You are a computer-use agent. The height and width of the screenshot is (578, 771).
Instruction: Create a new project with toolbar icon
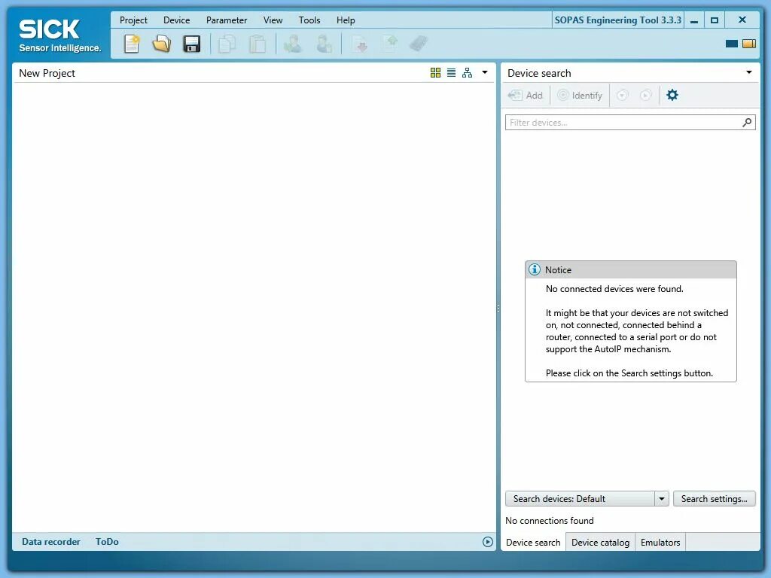[x=131, y=44]
